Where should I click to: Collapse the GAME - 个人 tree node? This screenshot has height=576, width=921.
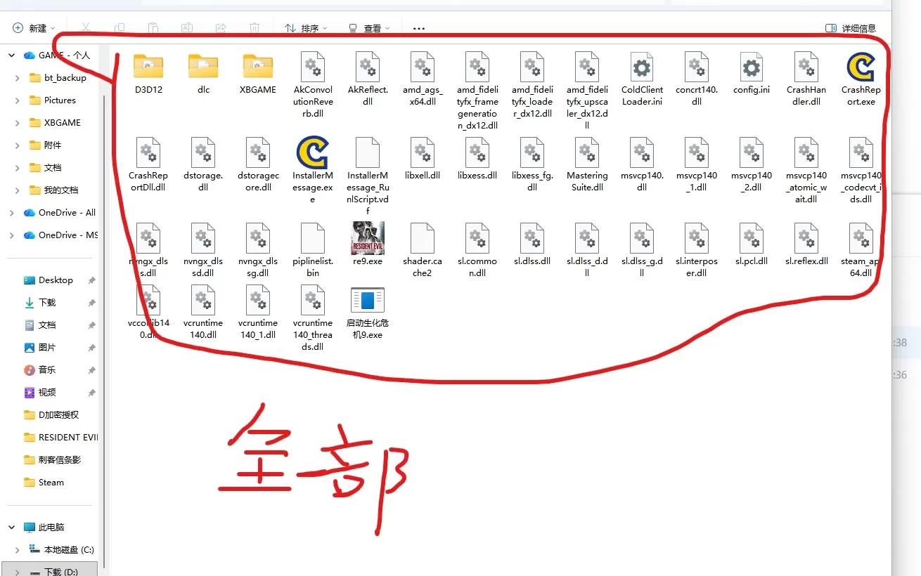[12, 55]
